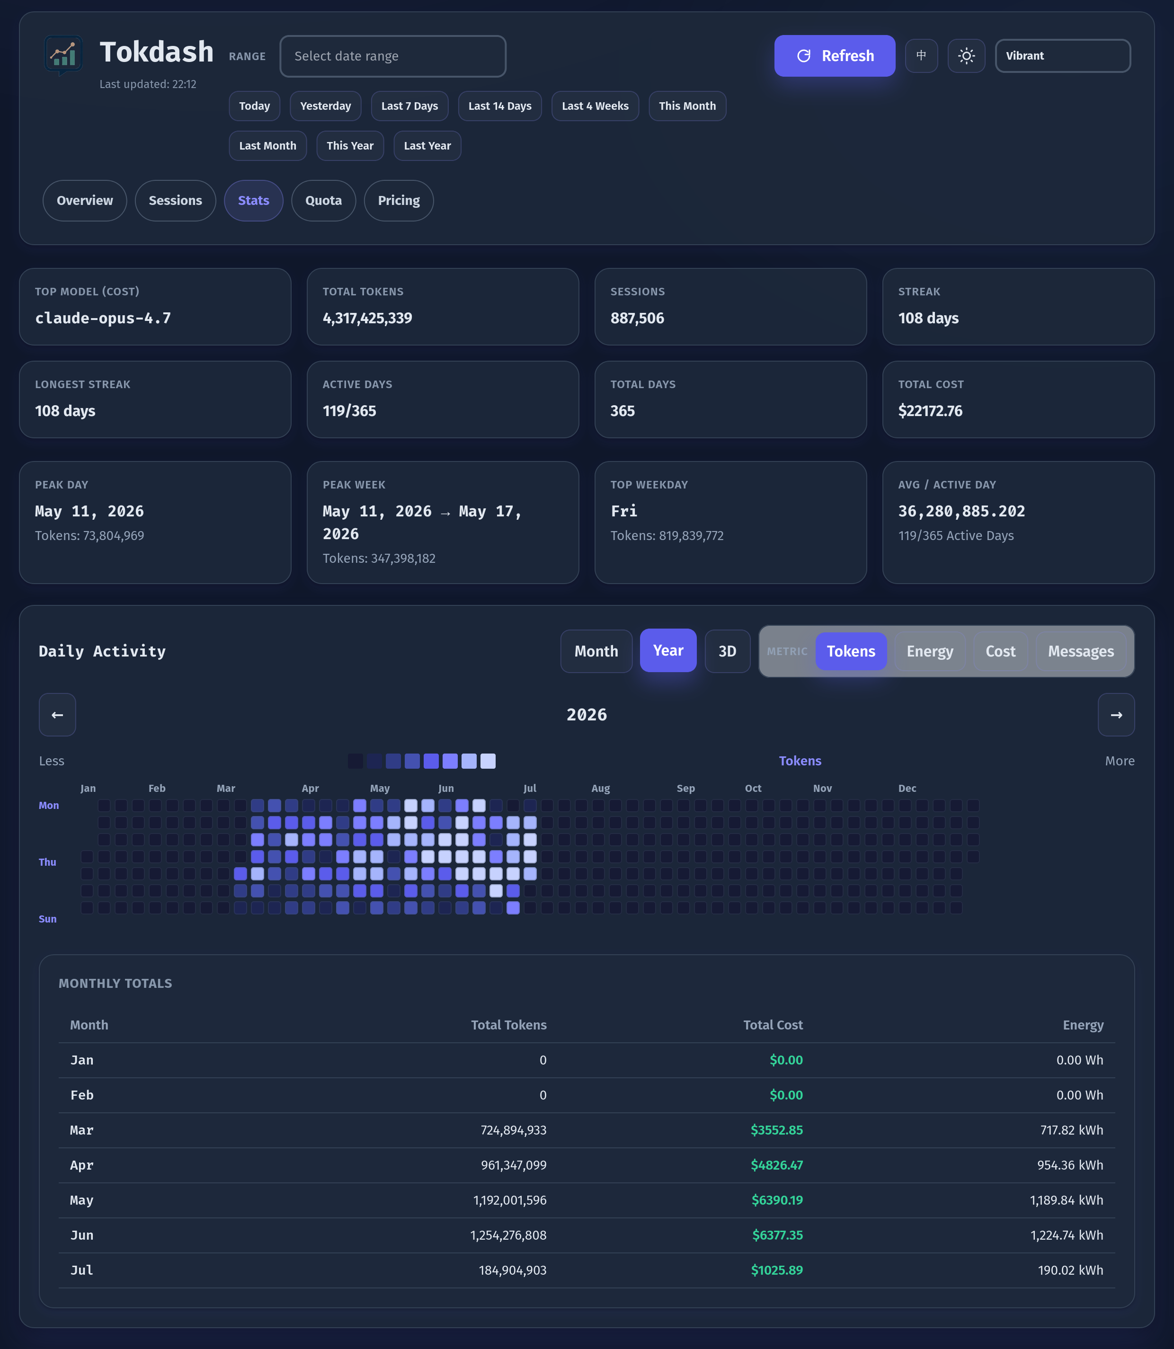Click the lightest legend swatch
The width and height of the screenshot is (1174, 1349).
[x=488, y=761]
